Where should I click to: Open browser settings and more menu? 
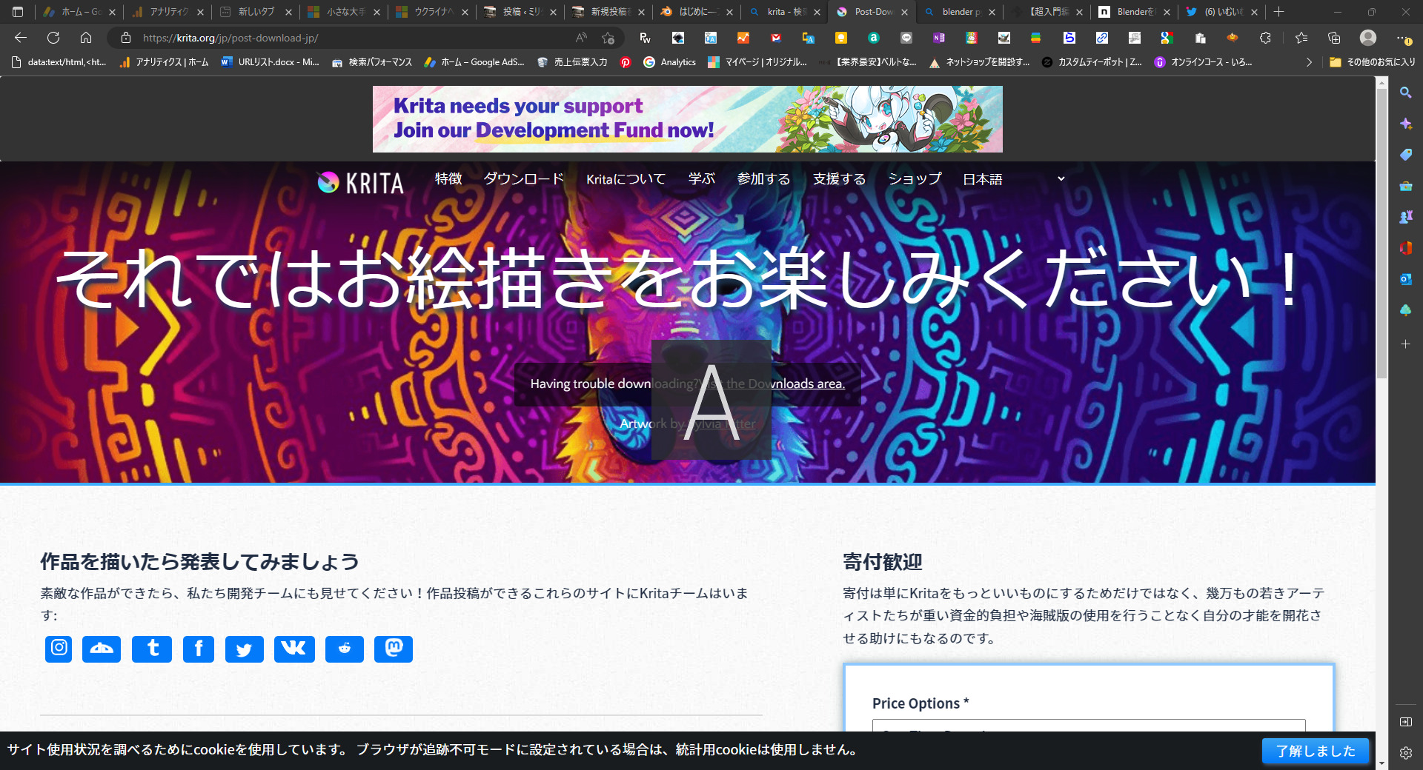1404,38
